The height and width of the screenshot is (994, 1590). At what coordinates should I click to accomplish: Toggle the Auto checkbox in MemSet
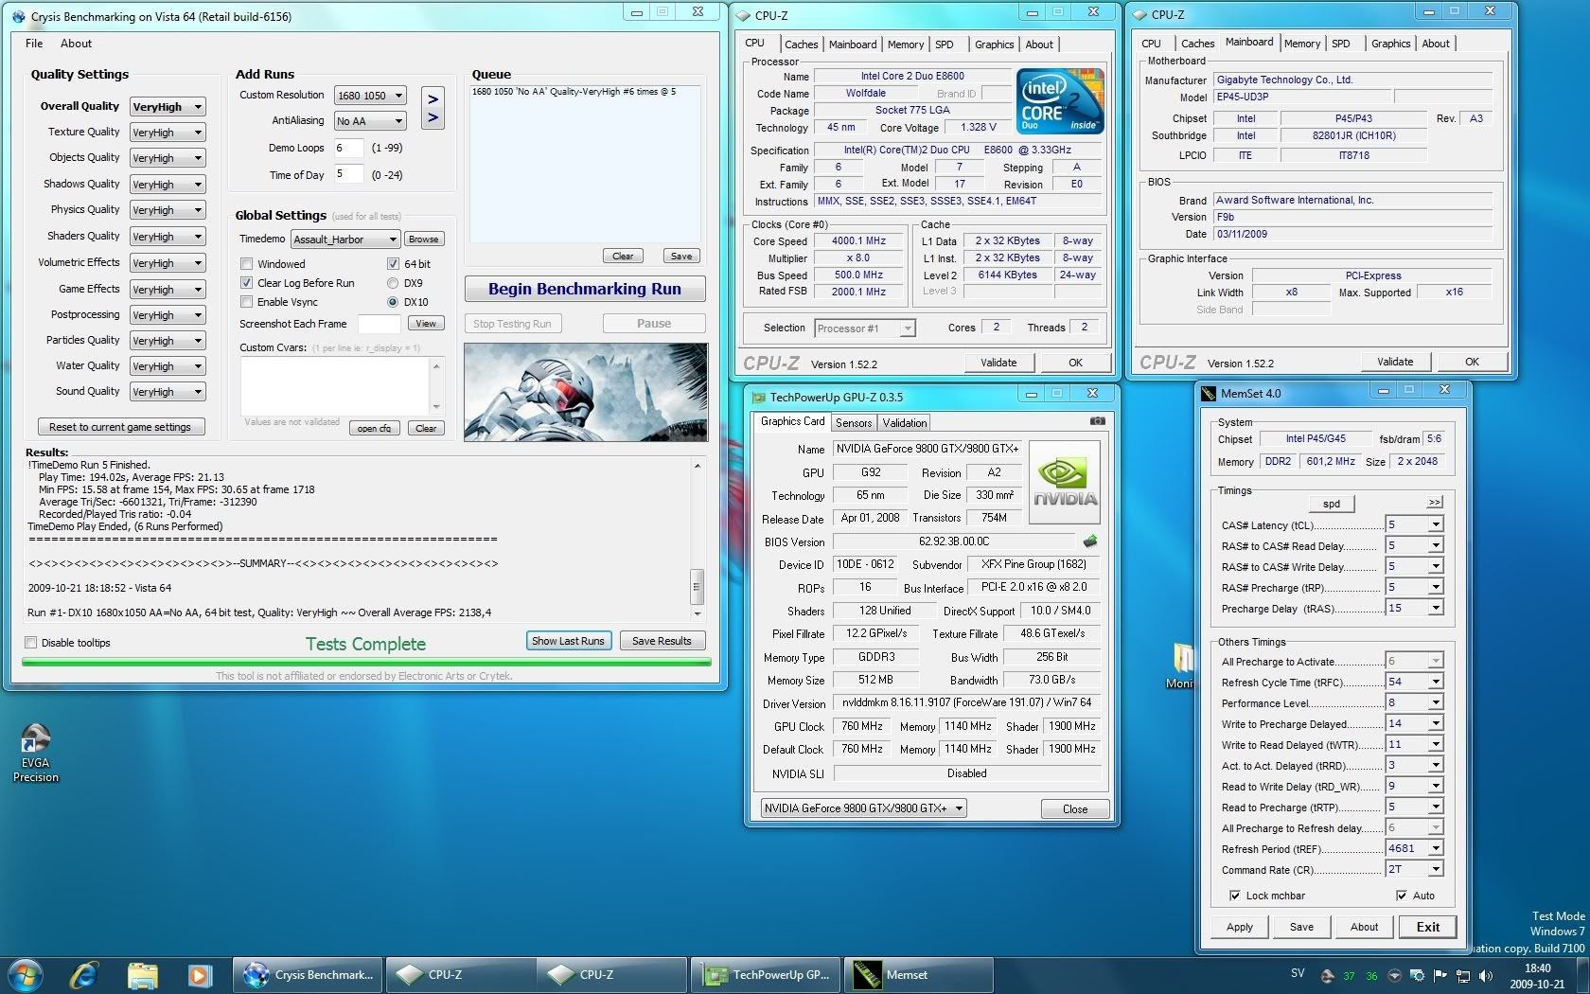pyautogui.click(x=1401, y=896)
